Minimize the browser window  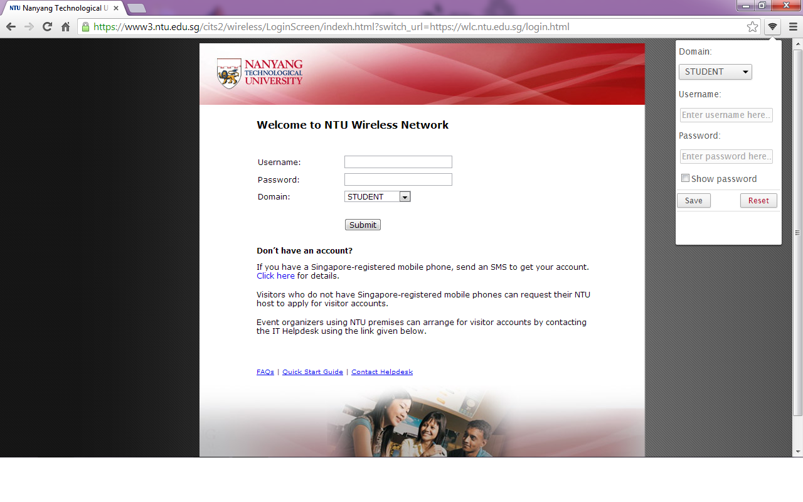[x=746, y=5]
